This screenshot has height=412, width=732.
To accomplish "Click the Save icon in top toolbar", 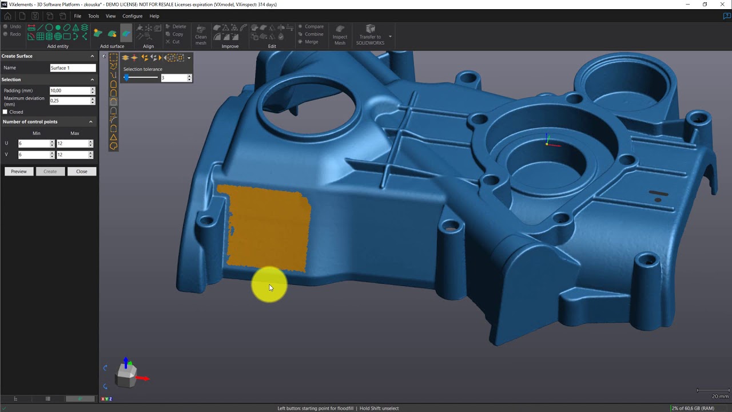I will 35,16.
